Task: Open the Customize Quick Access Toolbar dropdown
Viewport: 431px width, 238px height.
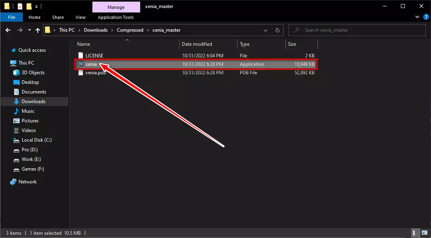Action: 36,6
